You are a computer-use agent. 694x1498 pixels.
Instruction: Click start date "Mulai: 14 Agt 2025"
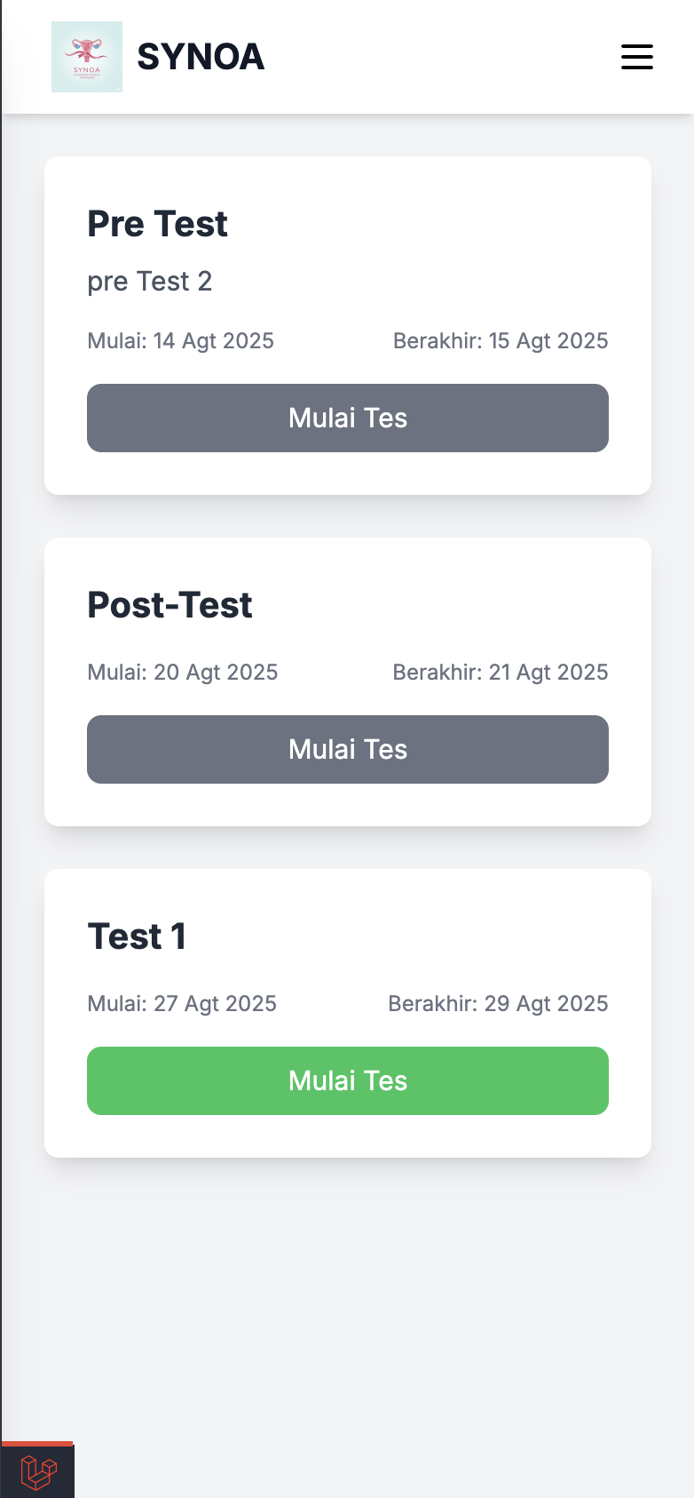click(x=180, y=341)
